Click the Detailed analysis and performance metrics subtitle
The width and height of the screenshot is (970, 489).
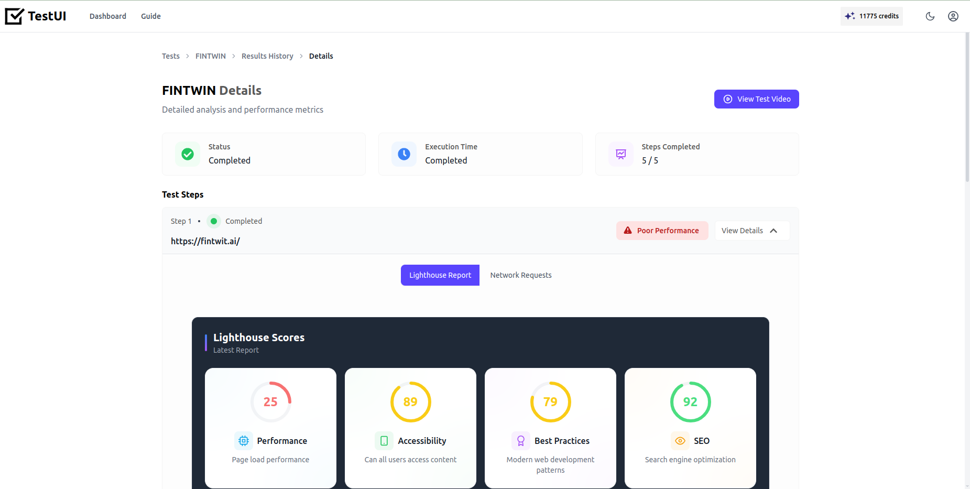(243, 110)
